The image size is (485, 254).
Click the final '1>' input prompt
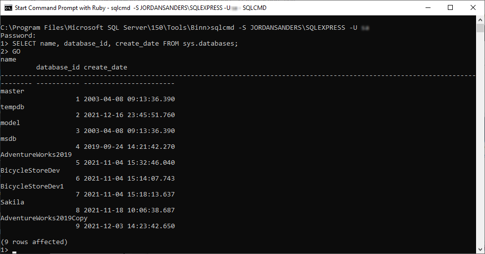tap(4, 250)
